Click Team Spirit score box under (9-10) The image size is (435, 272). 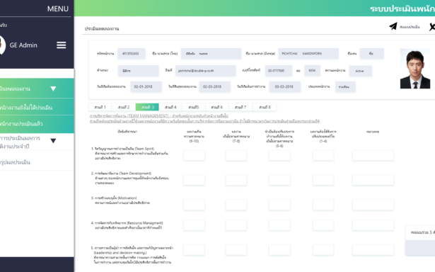pos(195,156)
